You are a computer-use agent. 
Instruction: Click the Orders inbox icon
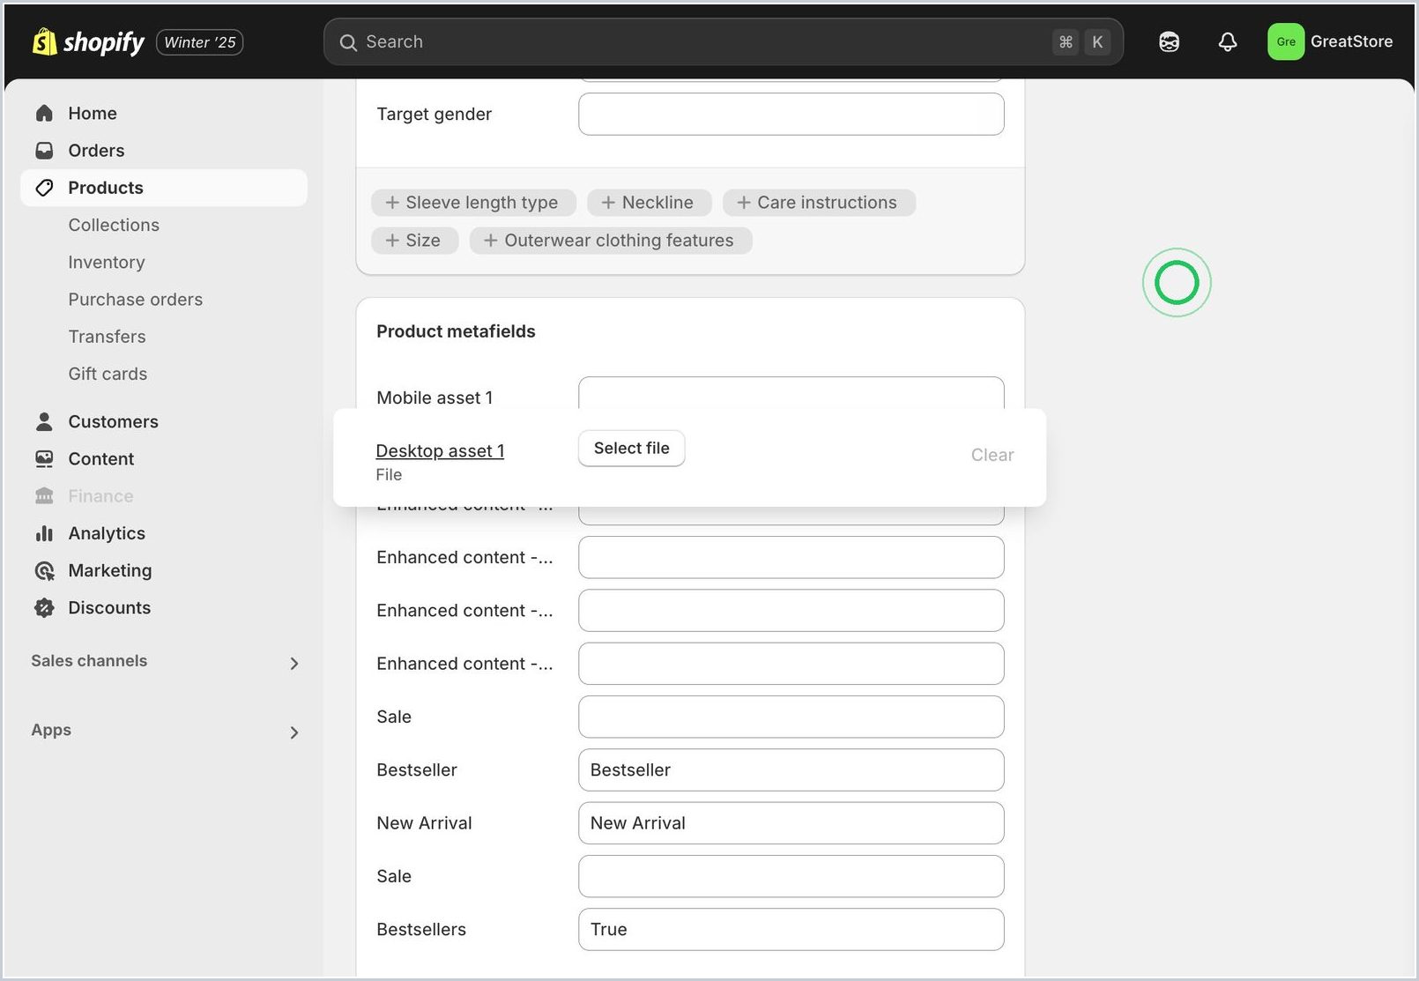click(44, 151)
